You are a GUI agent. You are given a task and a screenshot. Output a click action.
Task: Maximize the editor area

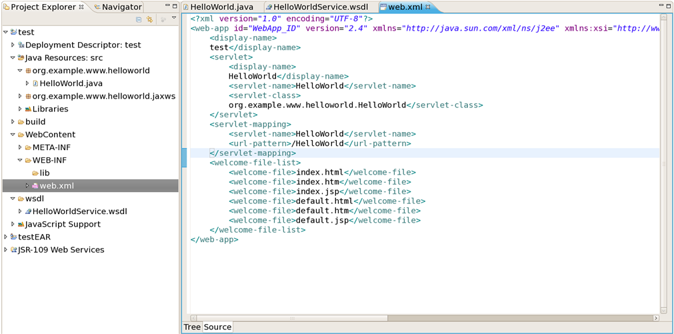pos(669,7)
